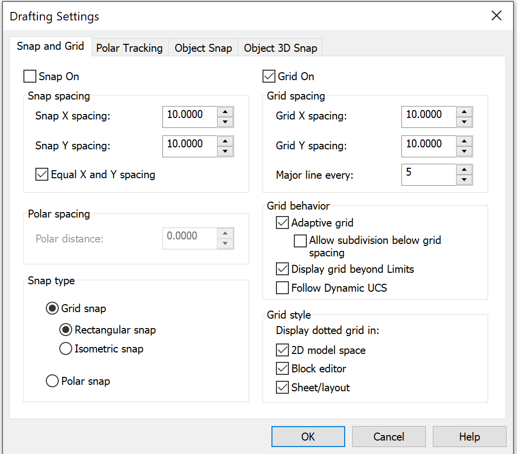Enable Follow Dynamic UCS checkbox
517x454 pixels.
(282, 288)
